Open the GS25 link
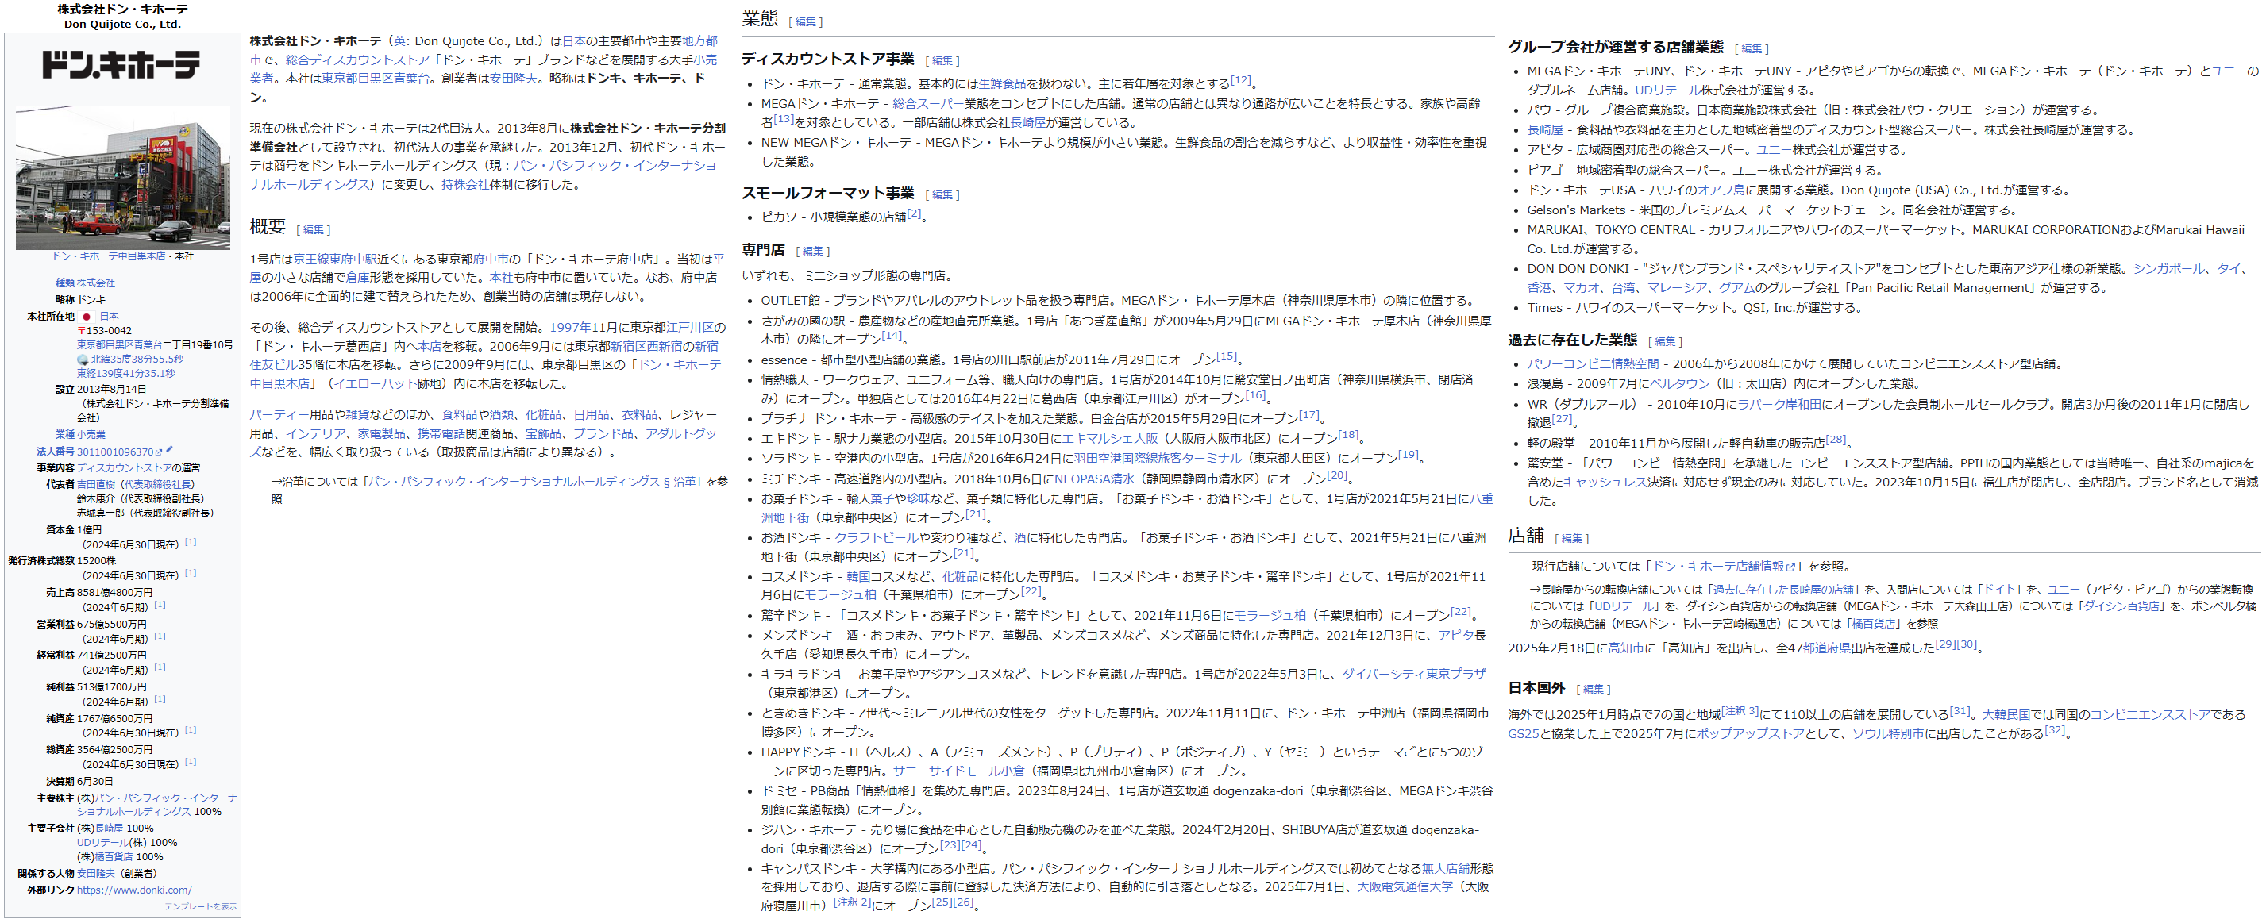Screen dimensions: 2266x919 point(1523,734)
